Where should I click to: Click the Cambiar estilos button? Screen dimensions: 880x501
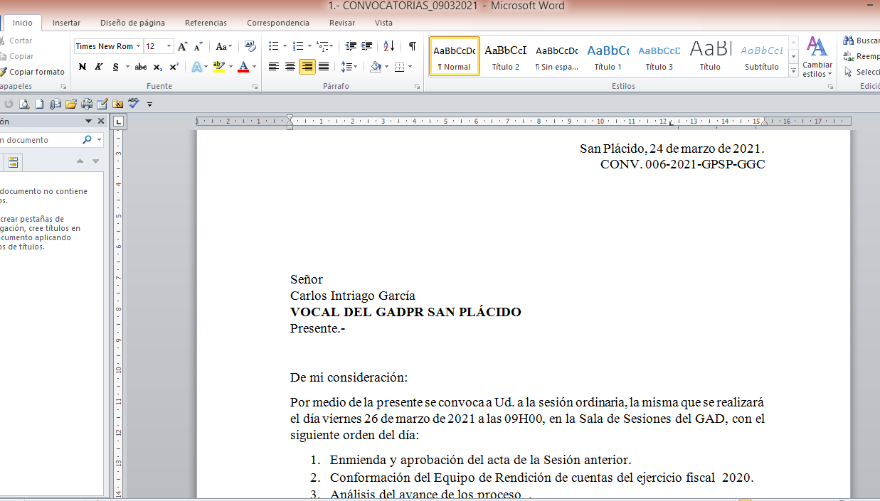point(817,57)
